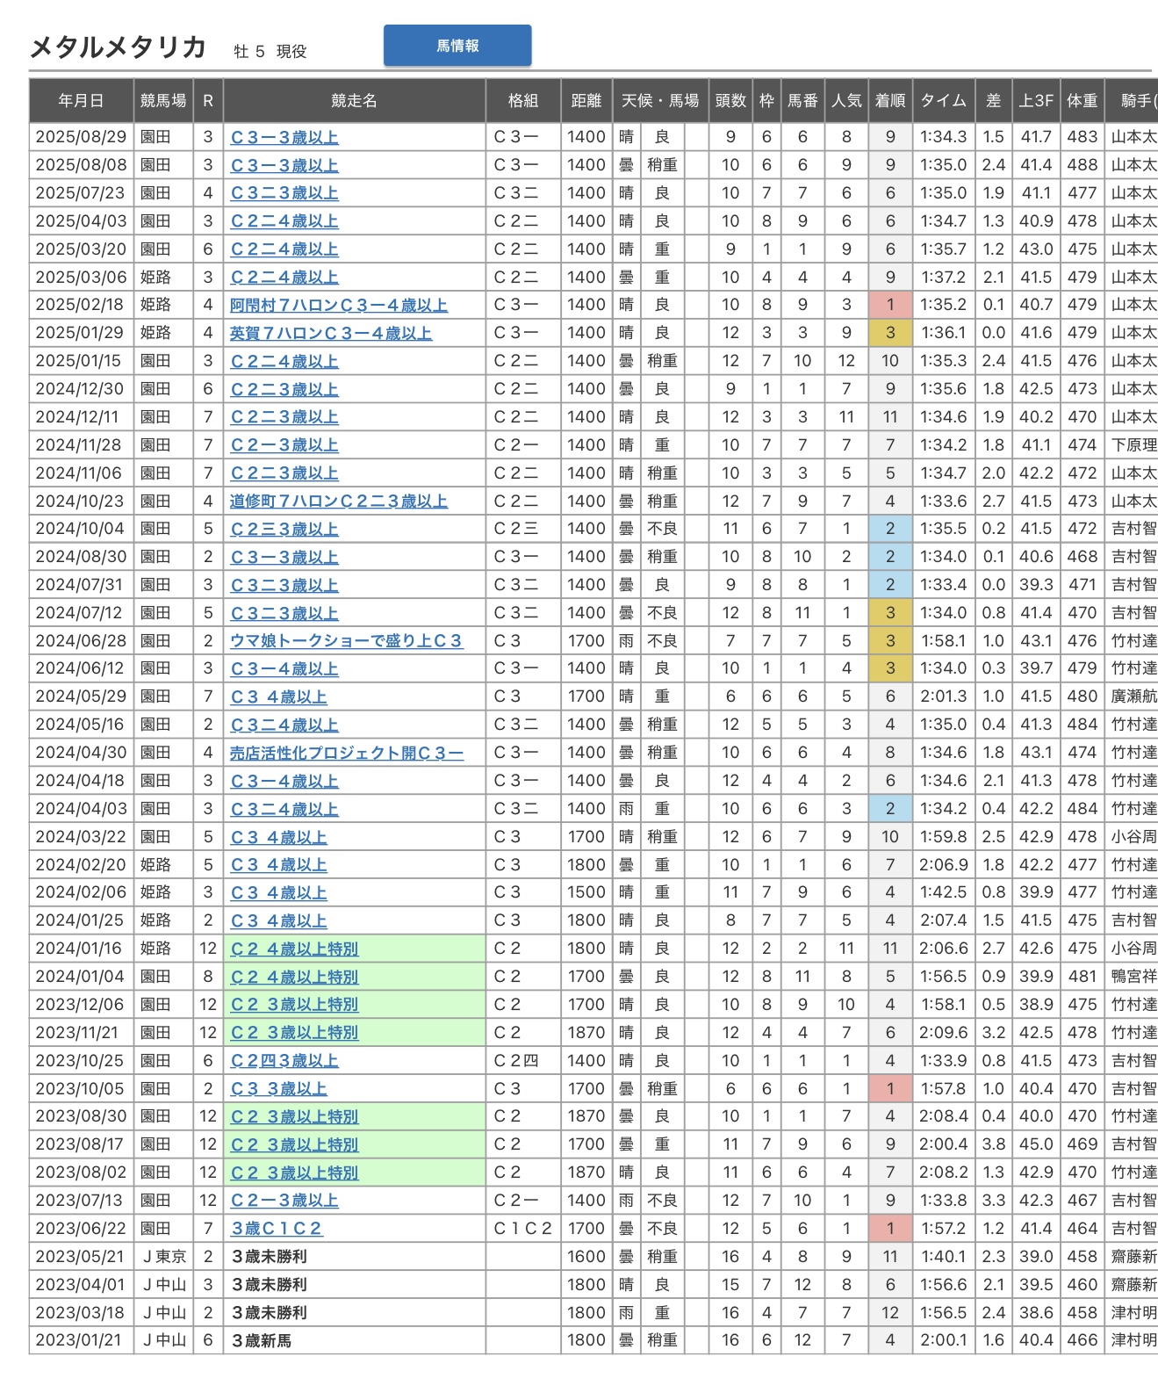Click the 年月日 column header
Image resolution: width=1158 pixels, height=1400 pixels.
pos(81,101)
